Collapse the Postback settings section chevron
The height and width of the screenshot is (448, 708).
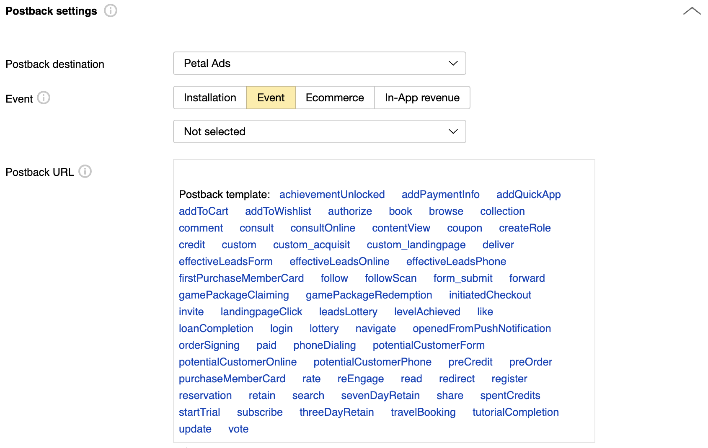pos(692,11)
